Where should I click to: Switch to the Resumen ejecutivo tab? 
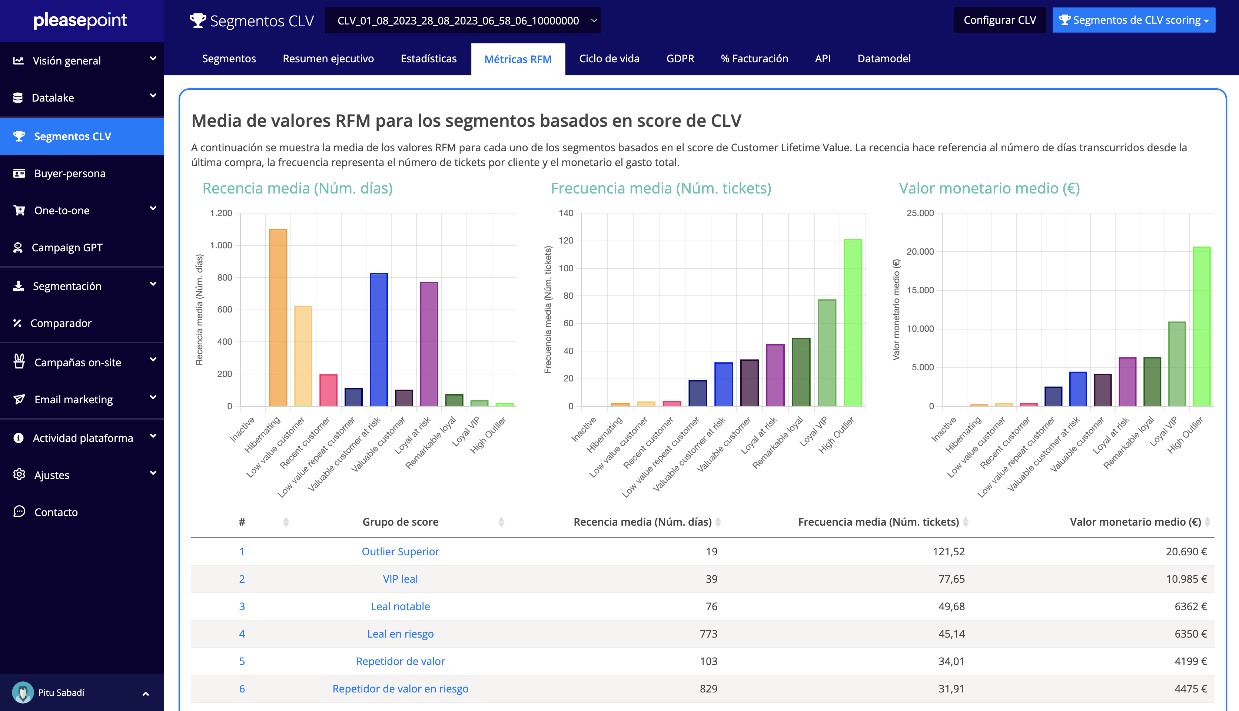click(328, 59)
